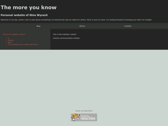Screen dimensions: 168x126
Task: Click 'Personal website of Nina Wycech' subtitle
Action: 24,15
